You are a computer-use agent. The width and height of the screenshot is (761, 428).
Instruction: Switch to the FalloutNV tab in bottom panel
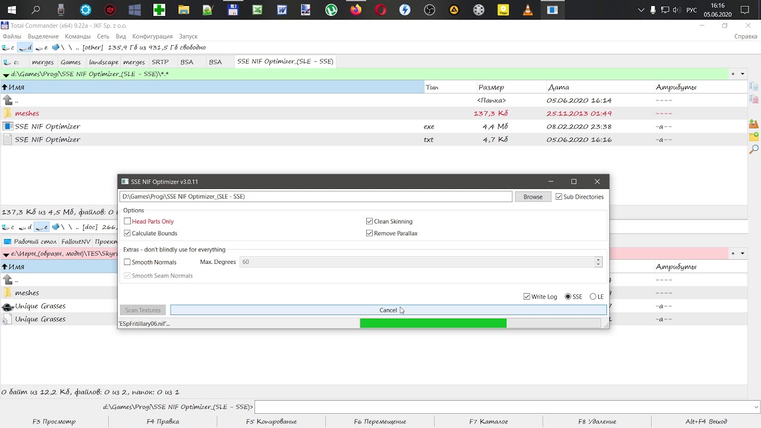[x=77, y=241]
